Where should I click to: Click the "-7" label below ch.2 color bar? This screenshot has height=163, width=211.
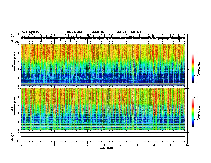196,127
